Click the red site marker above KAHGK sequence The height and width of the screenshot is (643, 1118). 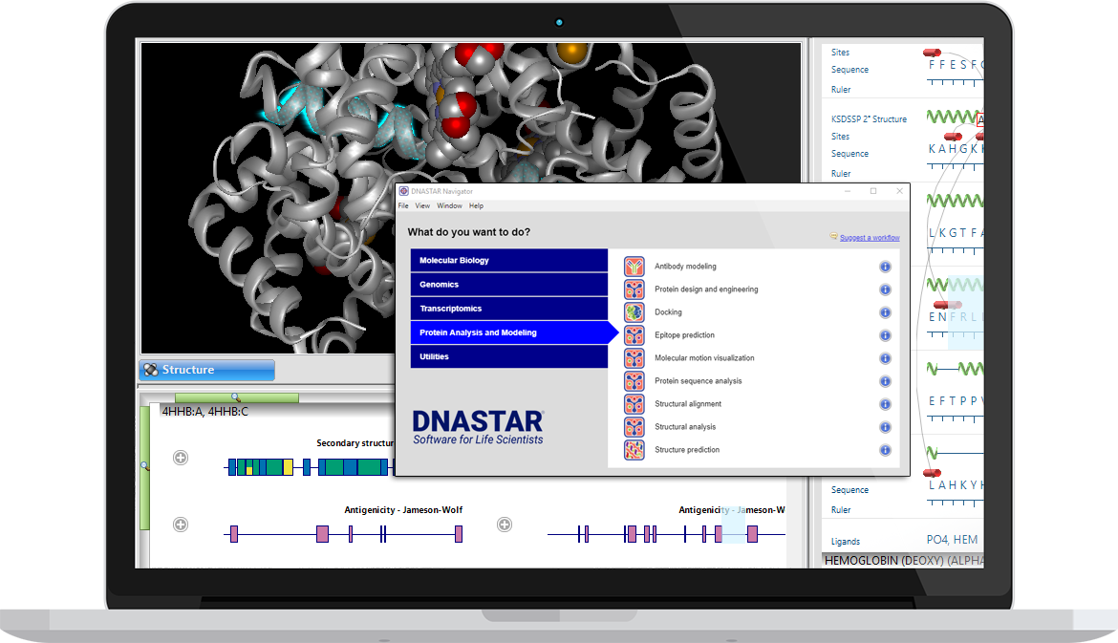[x=953, y=137]
